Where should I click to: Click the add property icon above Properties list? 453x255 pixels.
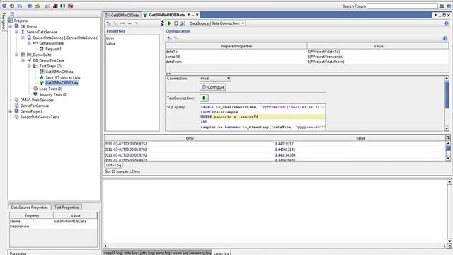[109, 23]
